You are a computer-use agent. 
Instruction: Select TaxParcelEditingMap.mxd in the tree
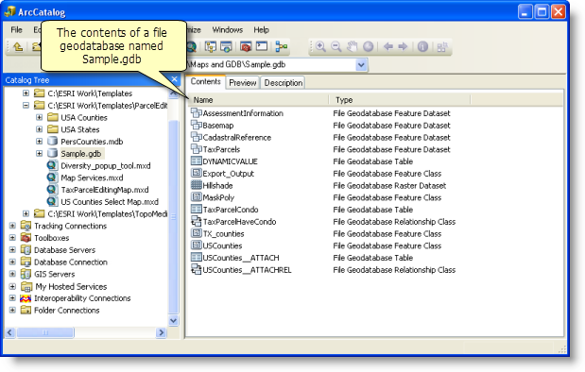click(105, 190)
